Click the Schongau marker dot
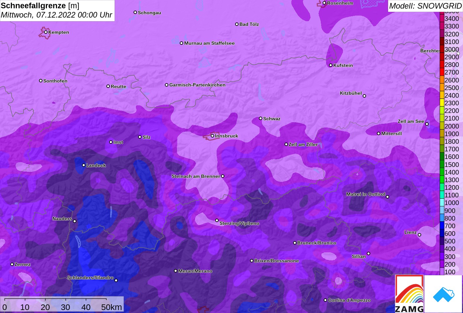The width and height of the screenshot is (463, 313). pyautogui.click(x=135, y=12)
